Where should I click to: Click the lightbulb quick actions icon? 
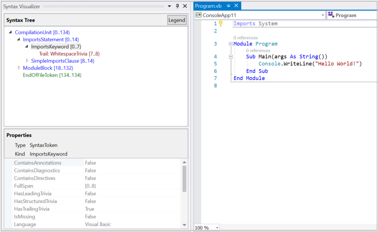[221, 24]
